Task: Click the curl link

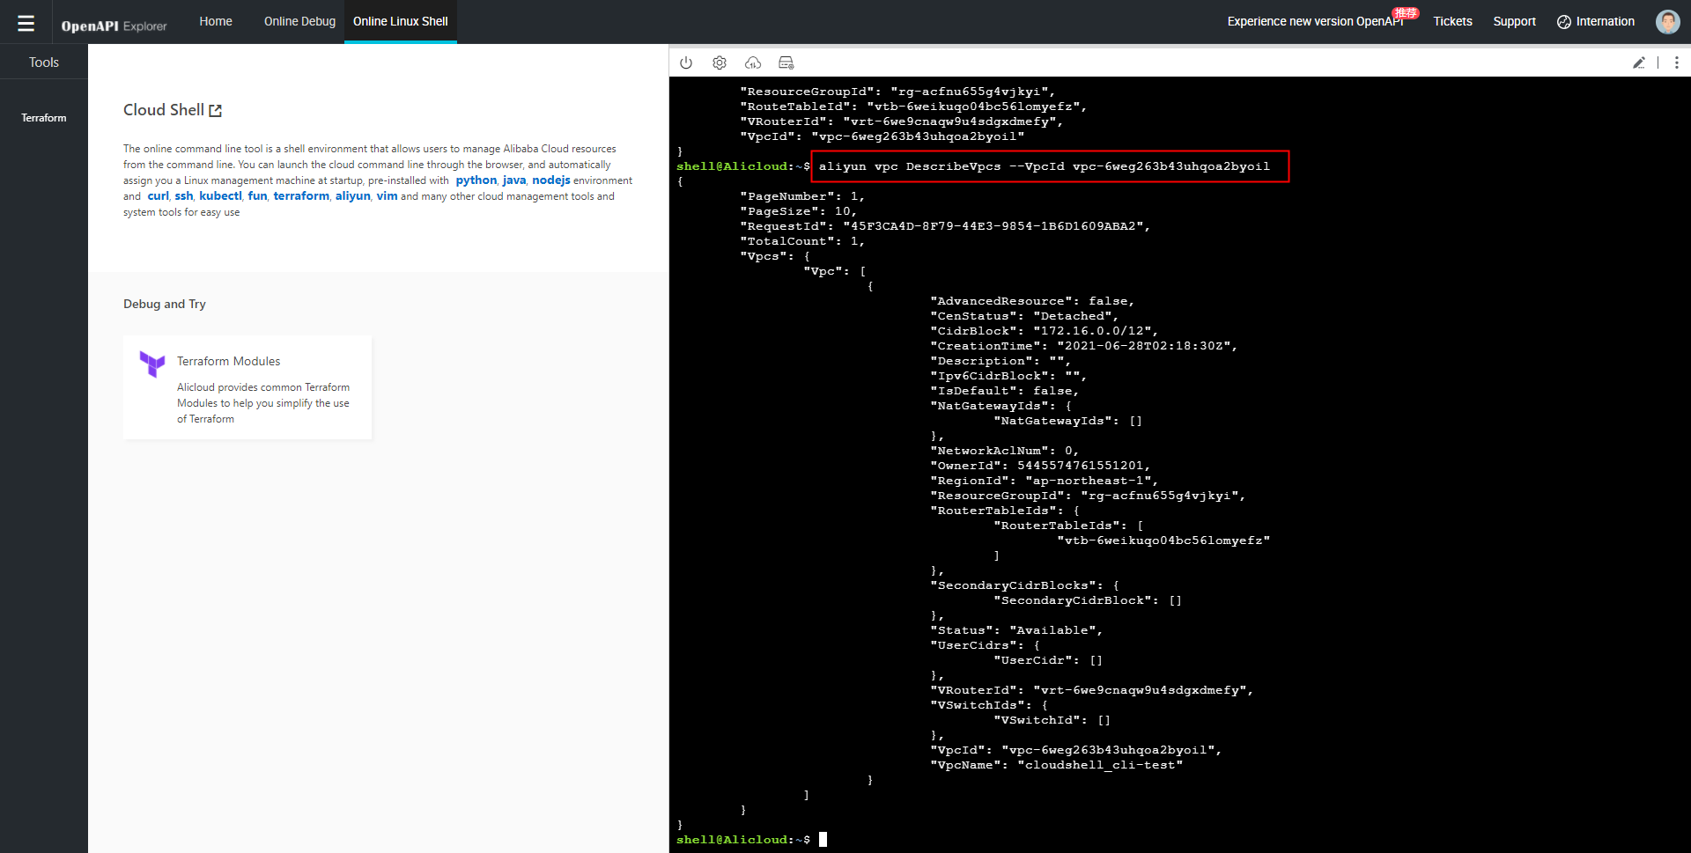Action: pos(159,196)
